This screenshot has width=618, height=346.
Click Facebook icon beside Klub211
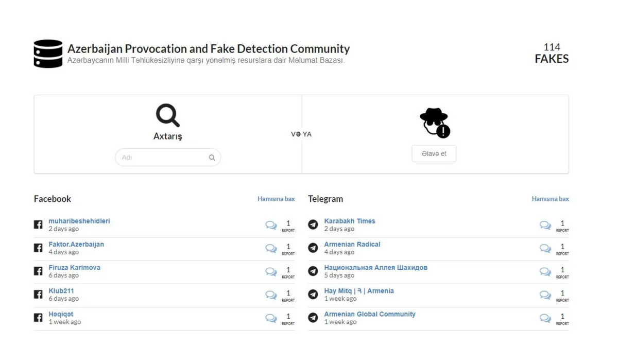(x=38, y=294)
